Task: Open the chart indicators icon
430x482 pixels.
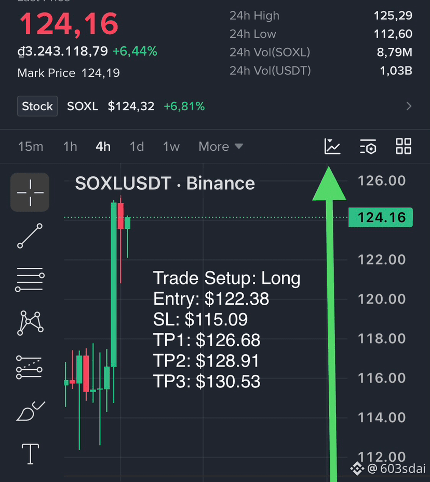Action: pyautogui.click(x=332, y=146)
